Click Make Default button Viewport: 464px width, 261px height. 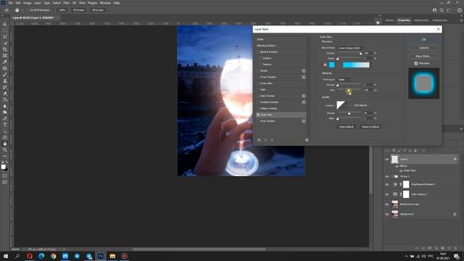[x=347, y=127]
